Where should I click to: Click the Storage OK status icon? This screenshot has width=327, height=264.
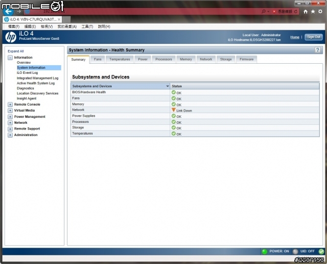click(x=174, y=127)
